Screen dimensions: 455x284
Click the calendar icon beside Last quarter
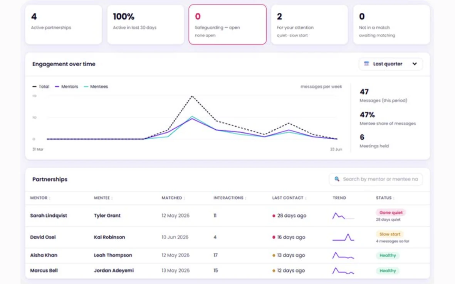point(366,64)
